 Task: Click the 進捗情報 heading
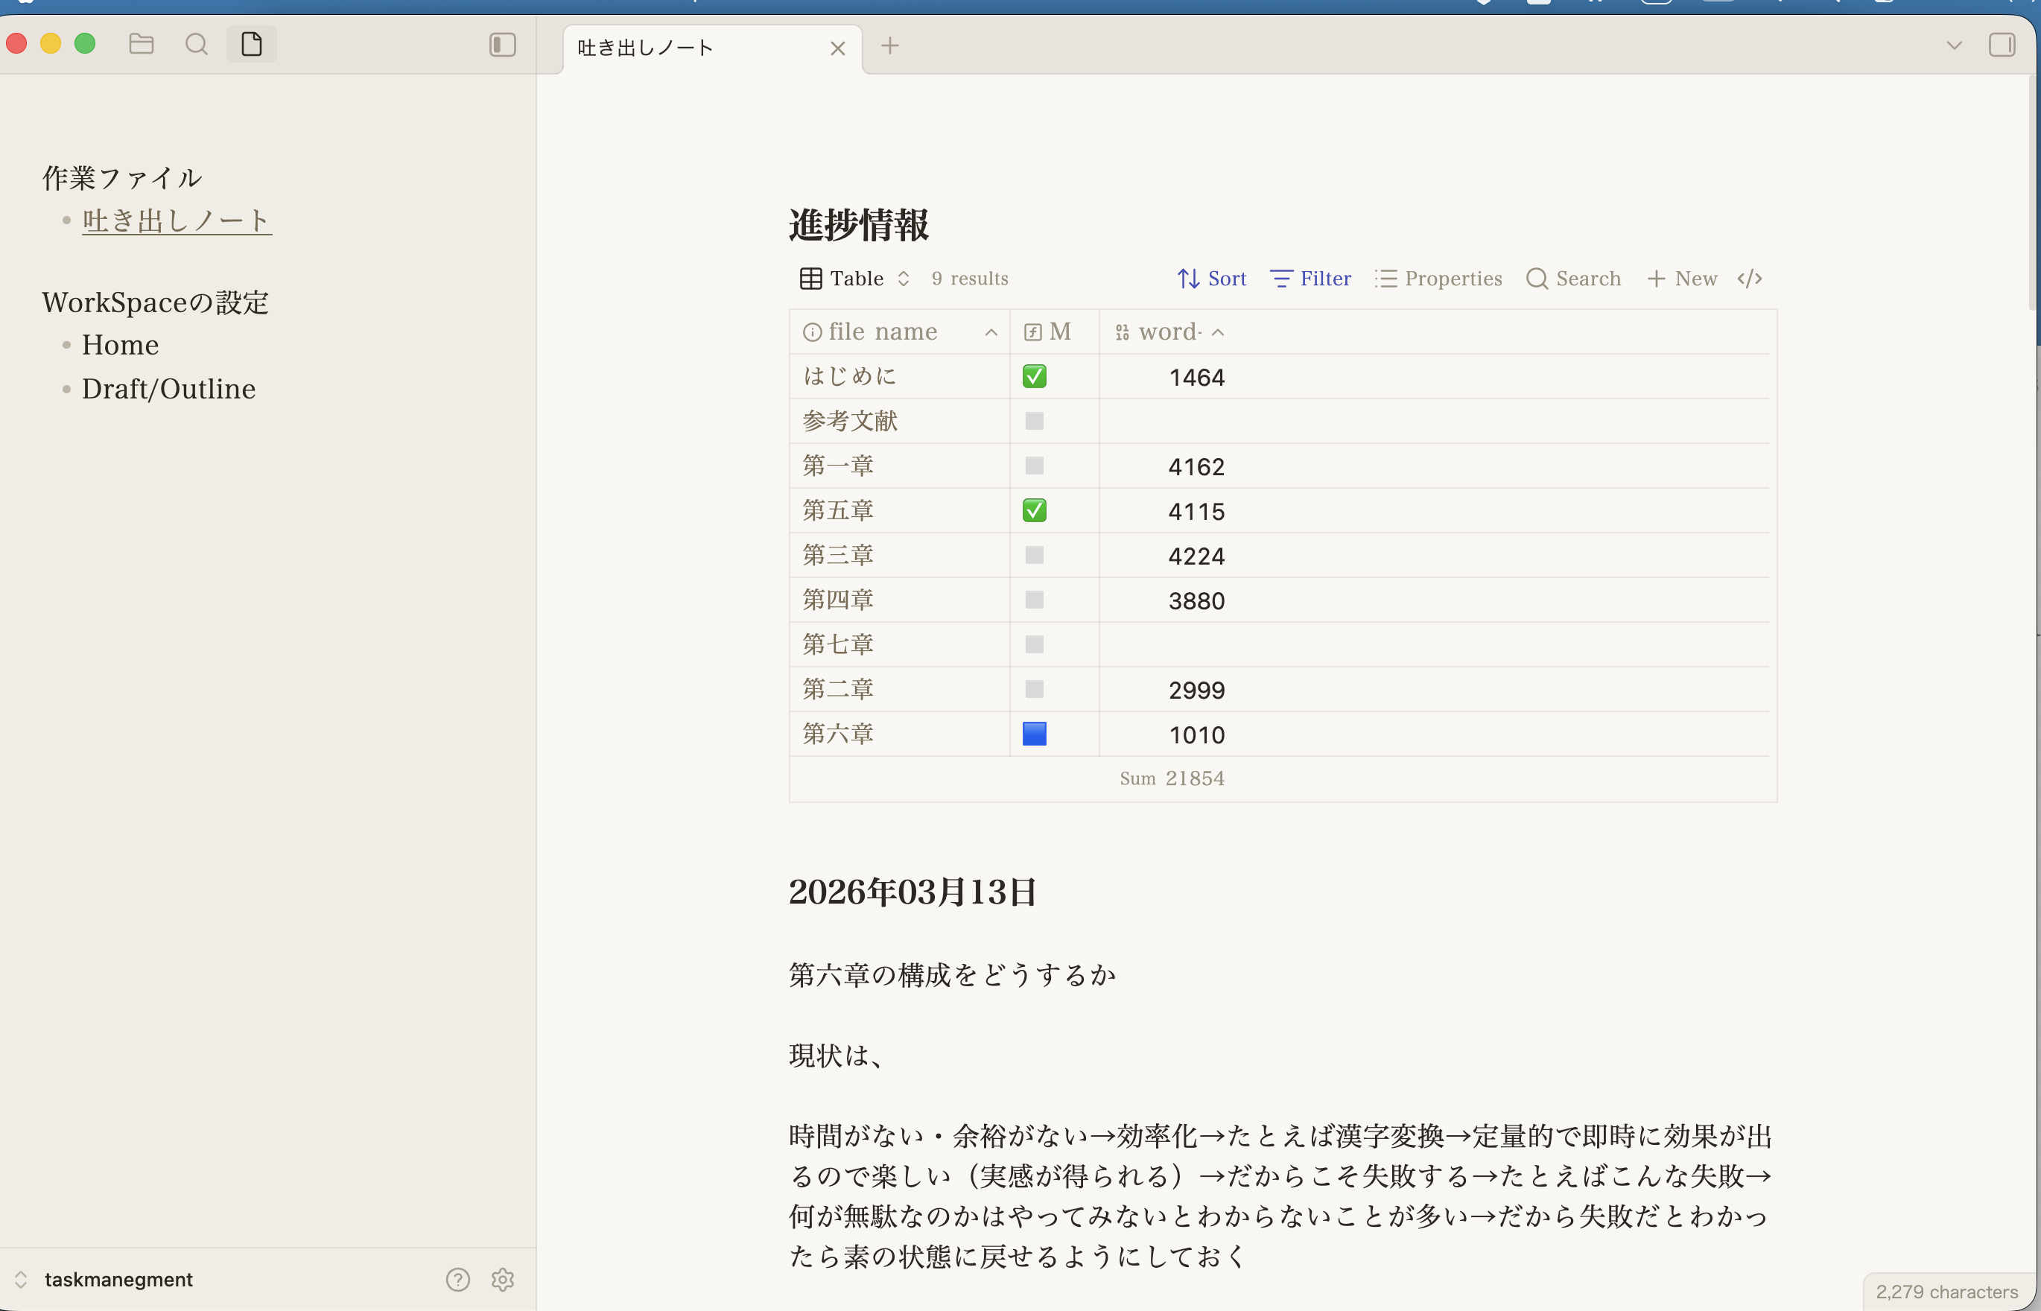point(858,225)
